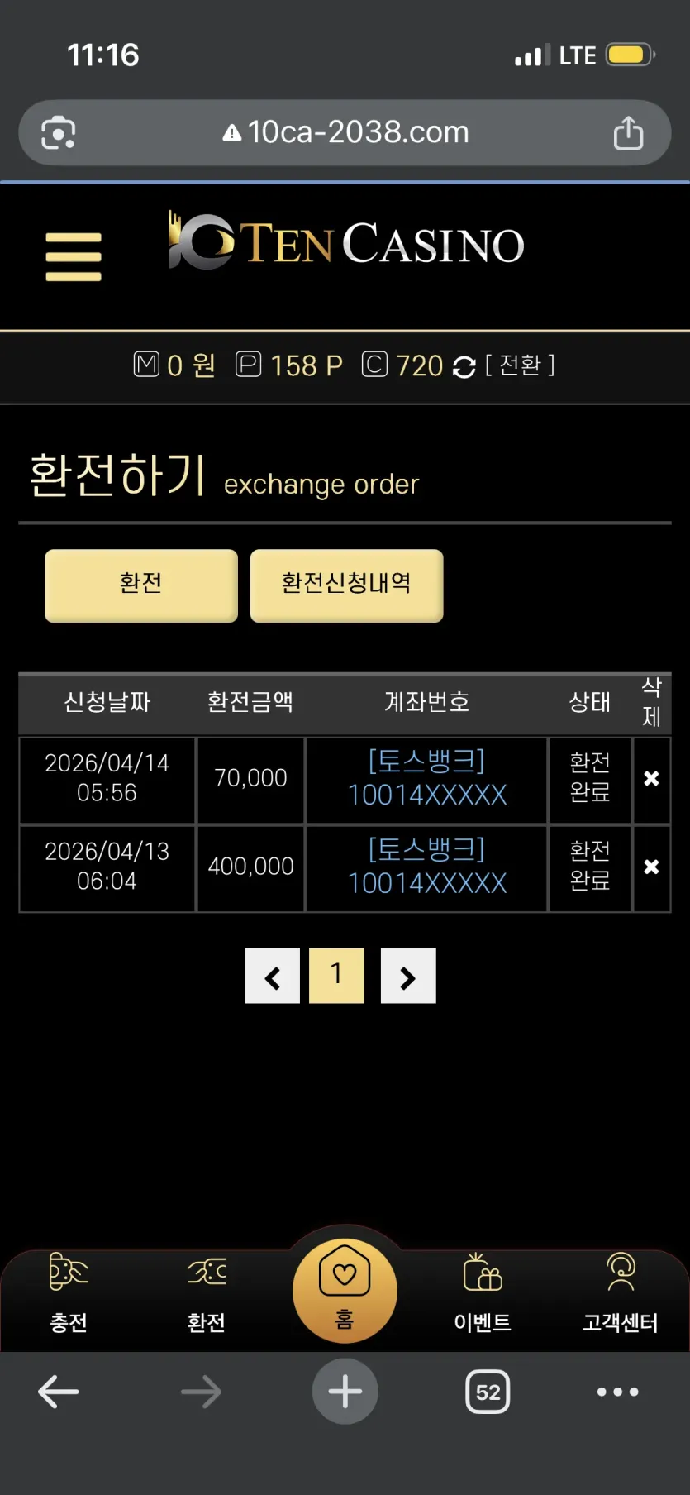Open the browser lens search icon
The image size is (690, 1495).
58,133
